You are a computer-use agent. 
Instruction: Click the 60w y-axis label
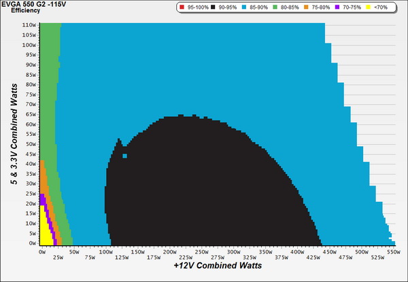click(x=31, y=124)
